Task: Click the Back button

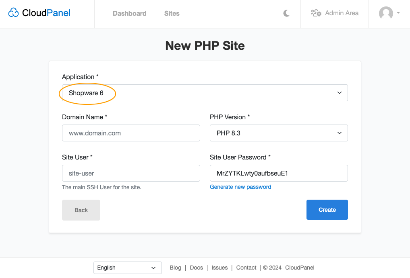Action: (81, 210)
